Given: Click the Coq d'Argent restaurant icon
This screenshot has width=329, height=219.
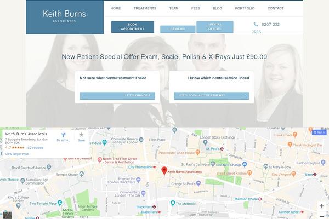Looking at the screenshot, I should [x=293, y=174].
